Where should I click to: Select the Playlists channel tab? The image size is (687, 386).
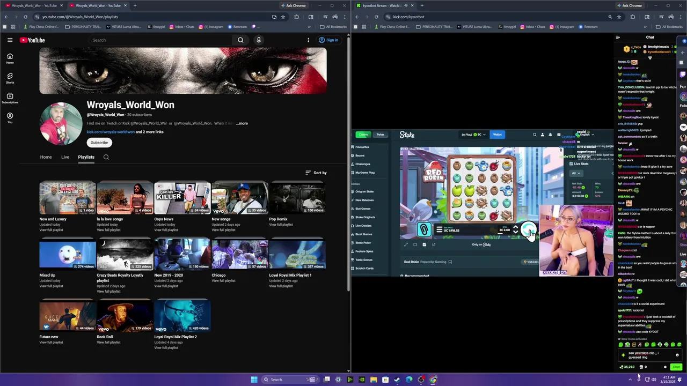pyautogui.click(x=86, y=157)
